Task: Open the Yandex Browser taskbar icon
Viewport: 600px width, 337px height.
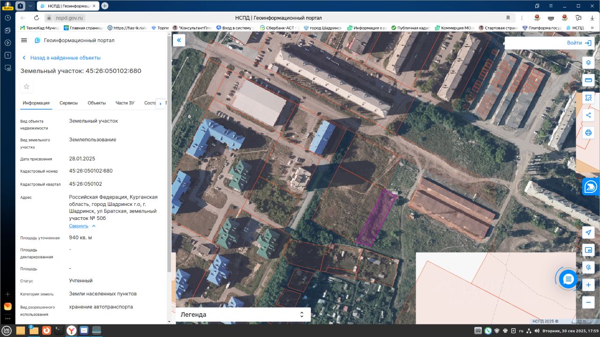Action: tap(71, 330)
